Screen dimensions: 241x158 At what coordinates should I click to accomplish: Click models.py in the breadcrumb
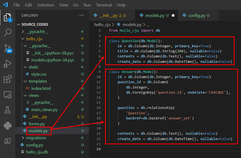point(132,24)
